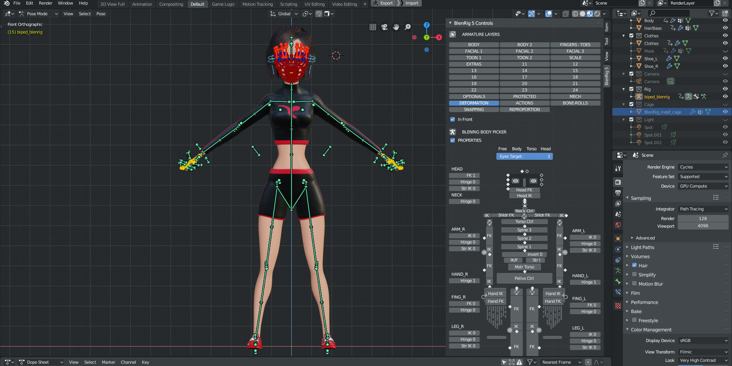732x366 pixels.
Task: Enable the Freestyle checkbox
Action: [634, 320]
